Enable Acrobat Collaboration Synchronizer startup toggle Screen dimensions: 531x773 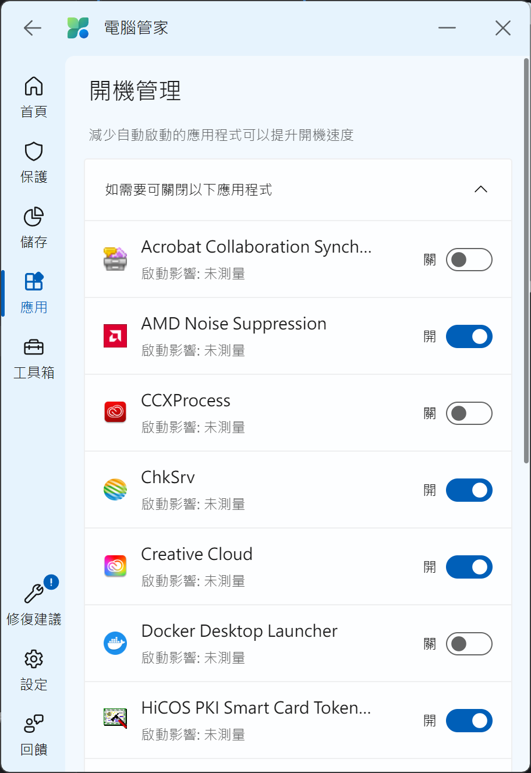469,260
